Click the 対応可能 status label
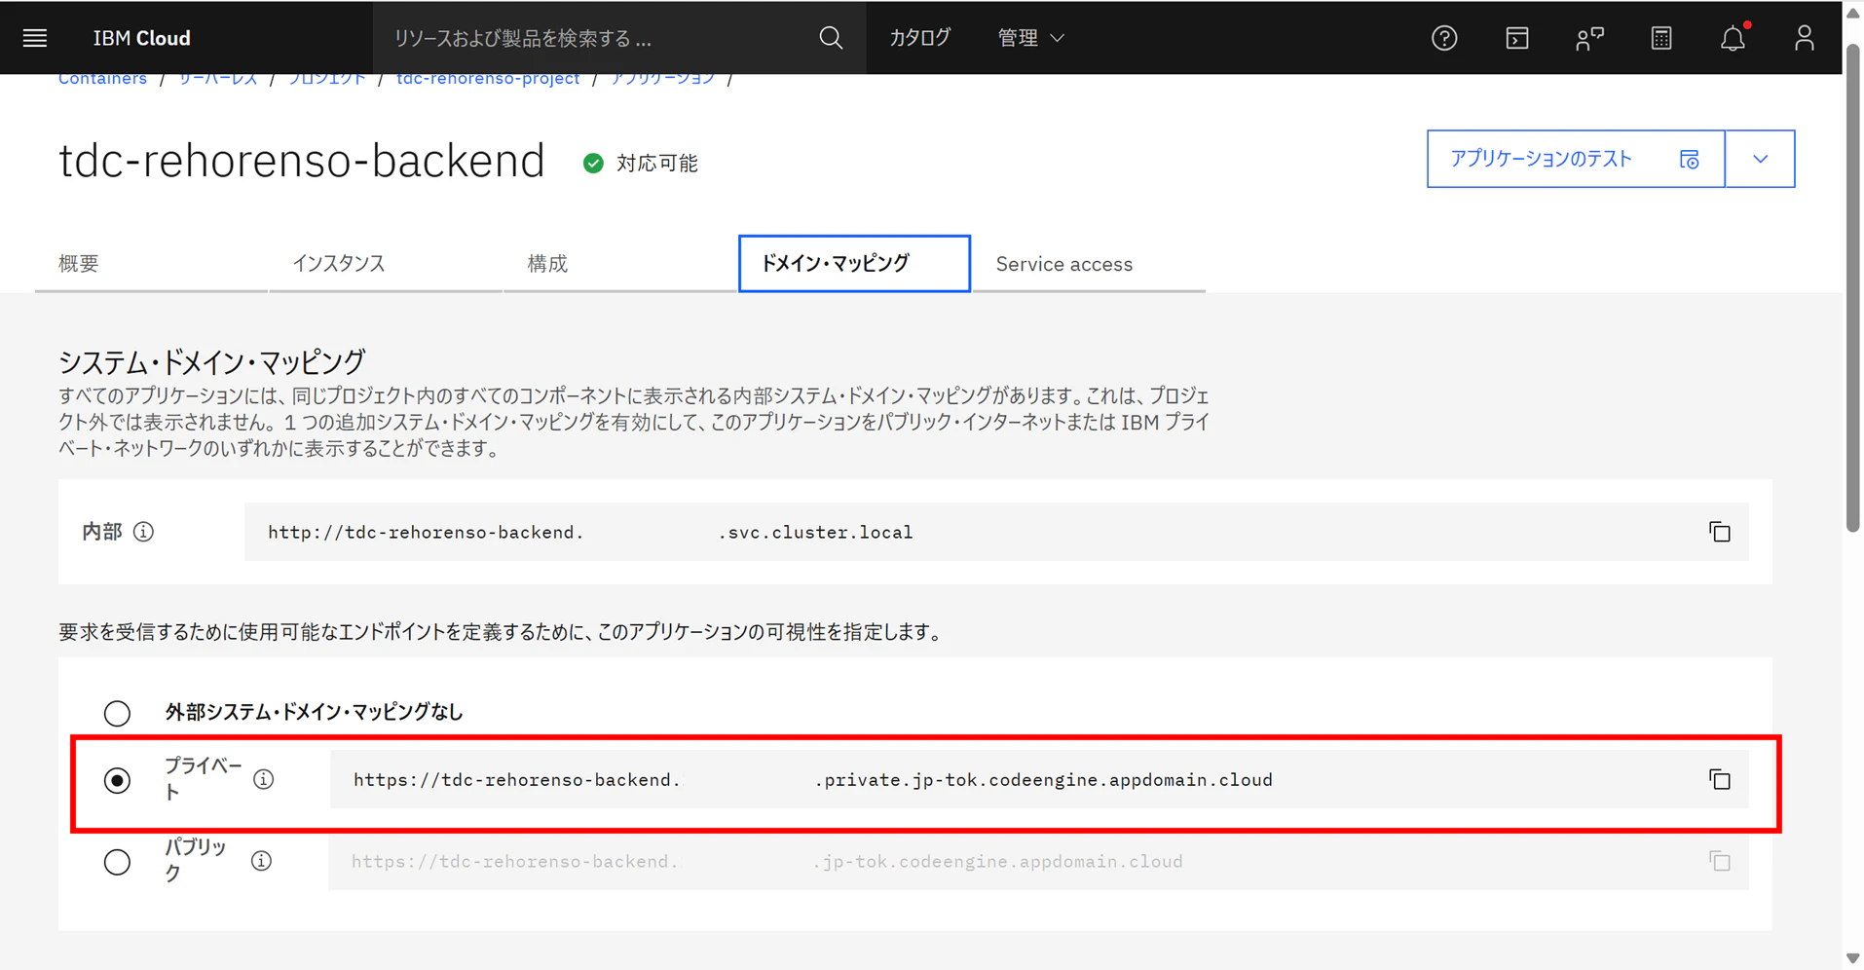Screen dimensions: 1864x970 coord(657,163)
